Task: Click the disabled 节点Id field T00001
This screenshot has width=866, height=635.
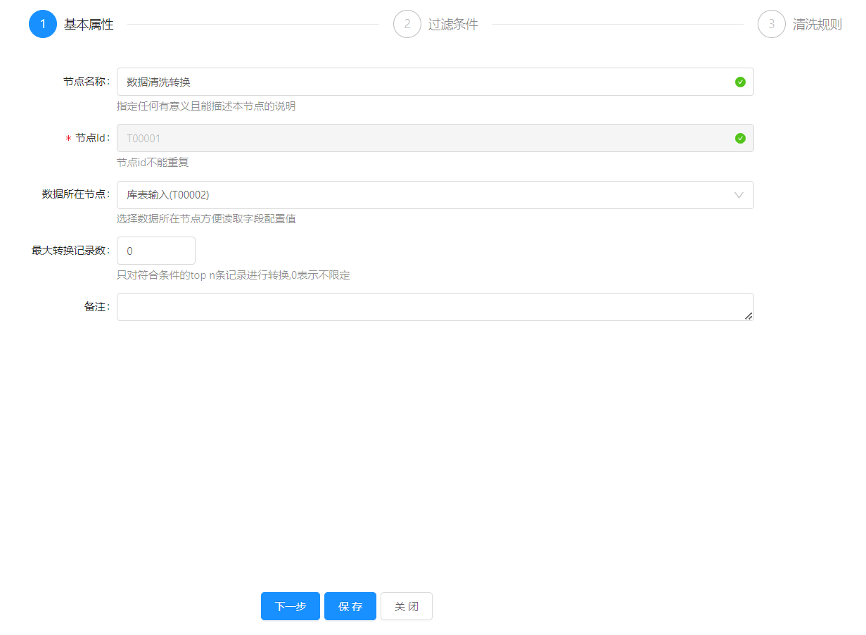Action: click(x=422, y=138)
